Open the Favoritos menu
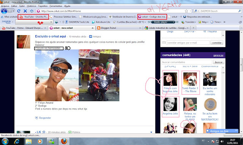 (43, 6)
